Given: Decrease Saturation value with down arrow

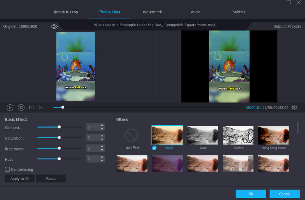Looking at the screenshot, I should click(x=102, y=139).
